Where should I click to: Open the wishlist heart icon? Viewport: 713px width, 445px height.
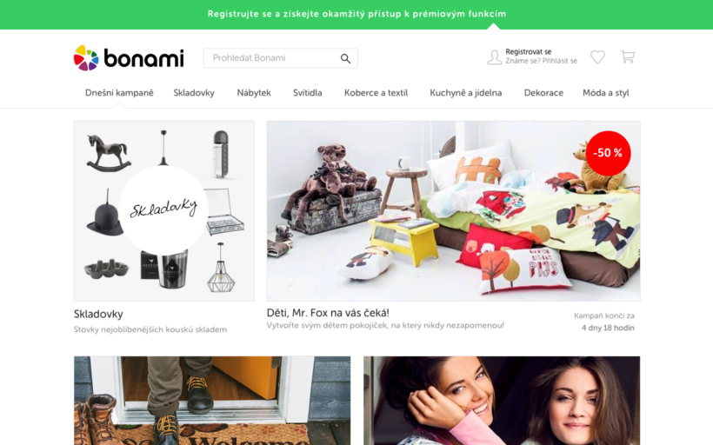(x=597, y=56)
